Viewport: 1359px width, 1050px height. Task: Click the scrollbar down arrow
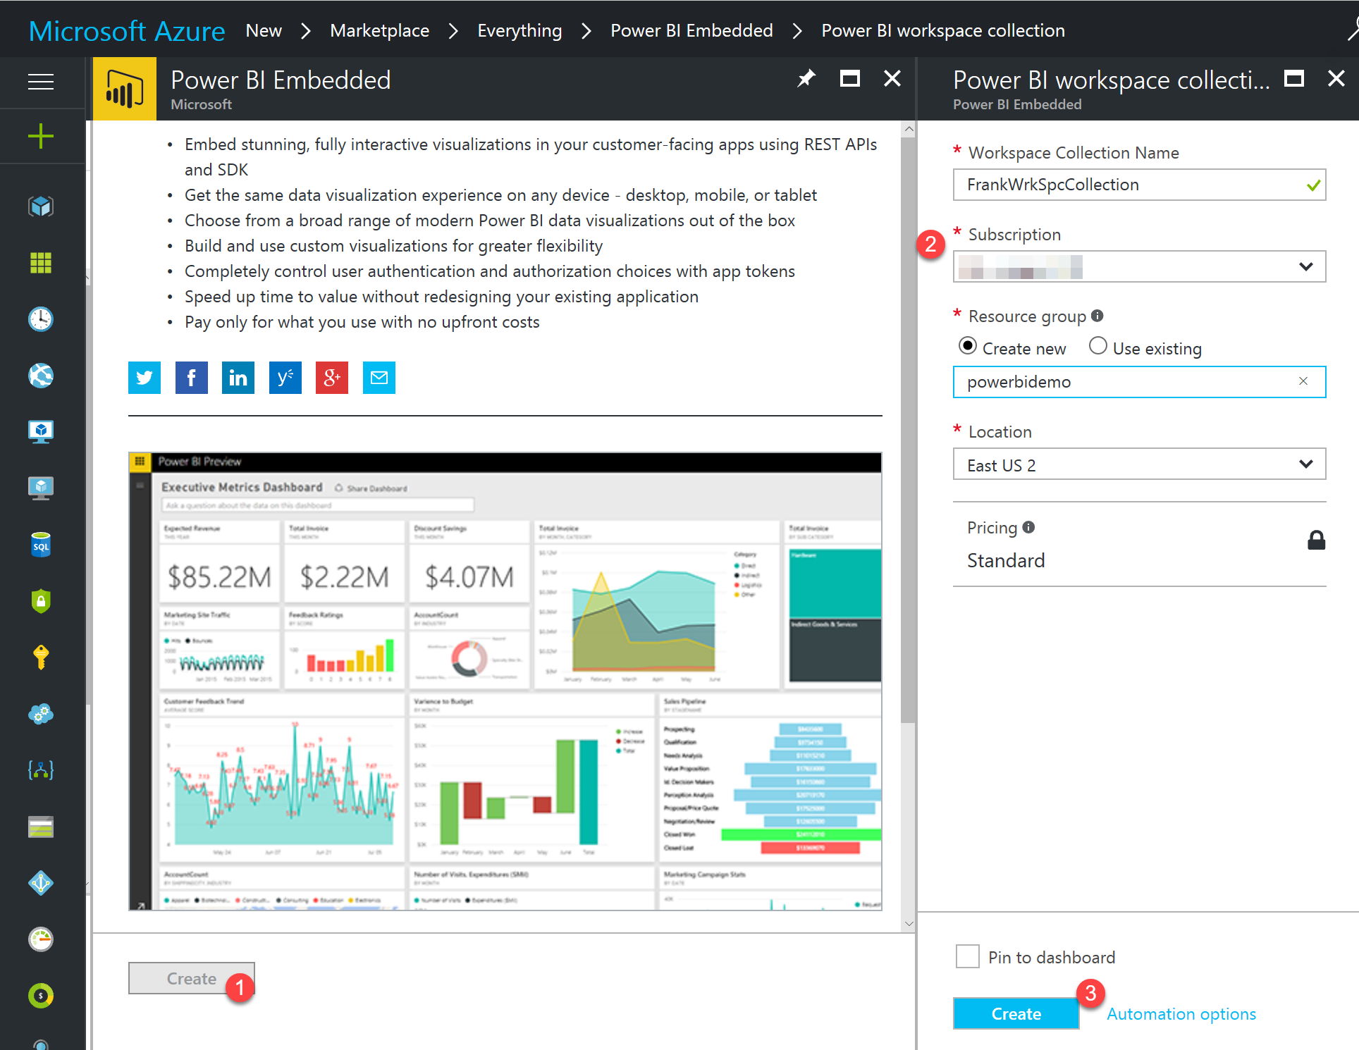(x=909, y=923)
